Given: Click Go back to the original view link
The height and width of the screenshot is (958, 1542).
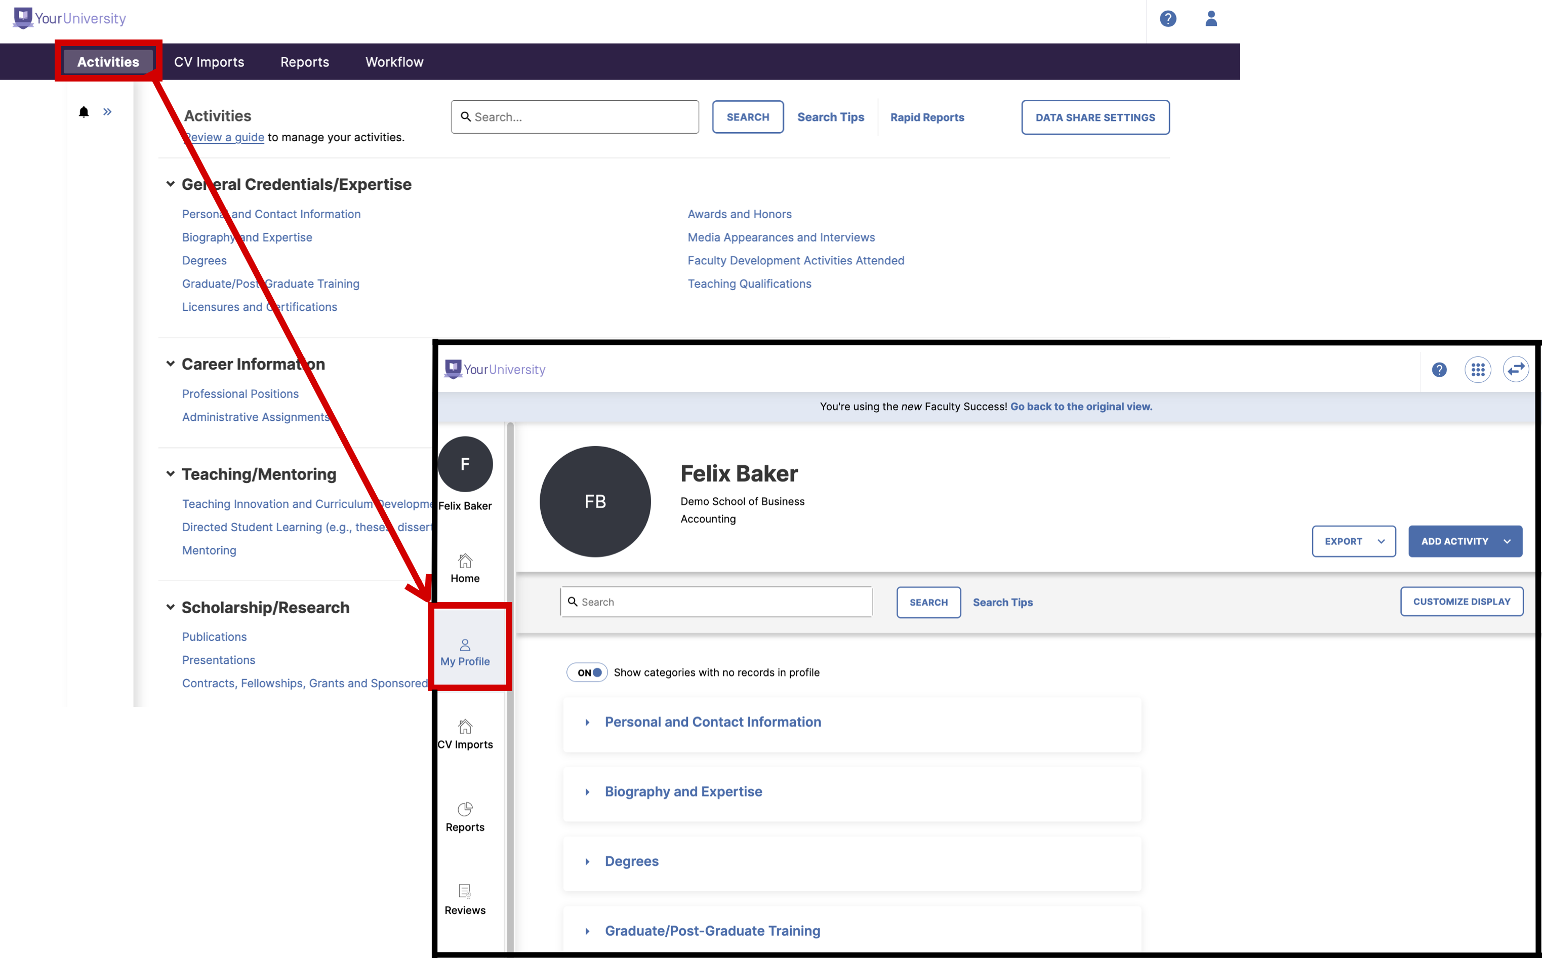Looking at the screenshot, I should pos(1081,407).
